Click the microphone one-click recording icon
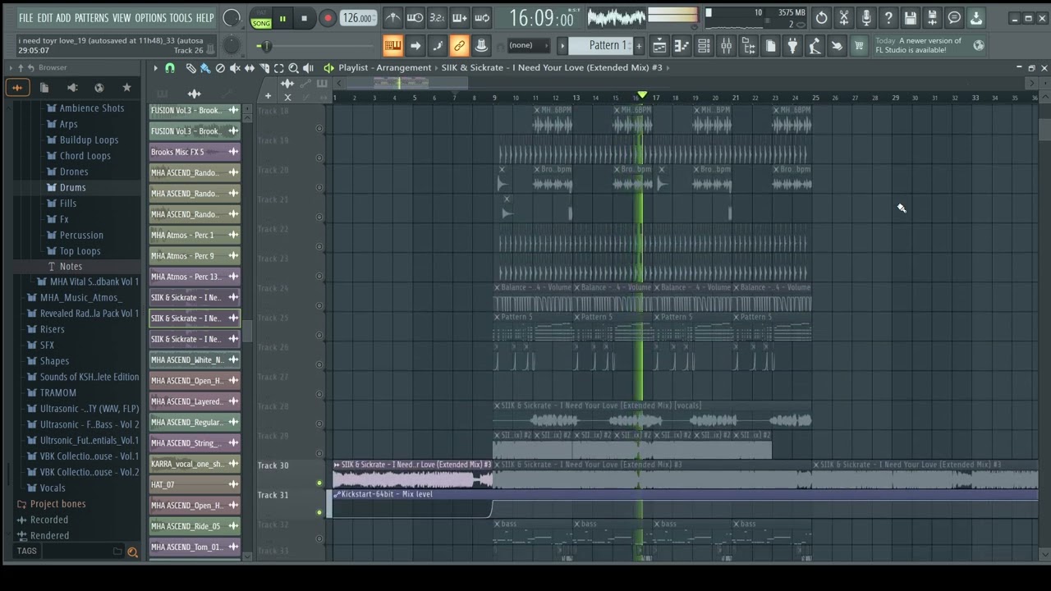Screen dimensions: 1051x591 coord(865,17)
